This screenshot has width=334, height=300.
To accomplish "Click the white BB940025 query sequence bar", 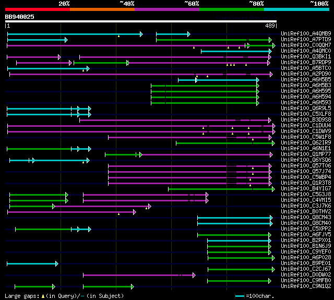I will tap(140, 21).
